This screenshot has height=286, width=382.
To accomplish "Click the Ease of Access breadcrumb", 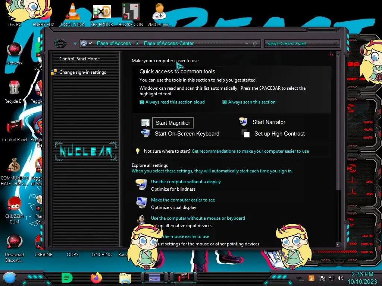I will 114,43.
